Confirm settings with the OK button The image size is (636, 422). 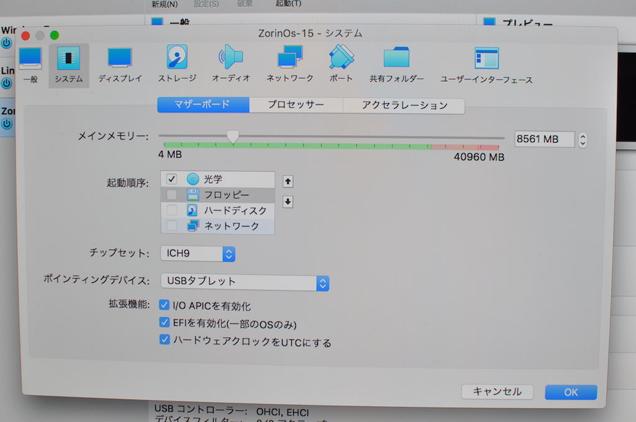point(571,392)
